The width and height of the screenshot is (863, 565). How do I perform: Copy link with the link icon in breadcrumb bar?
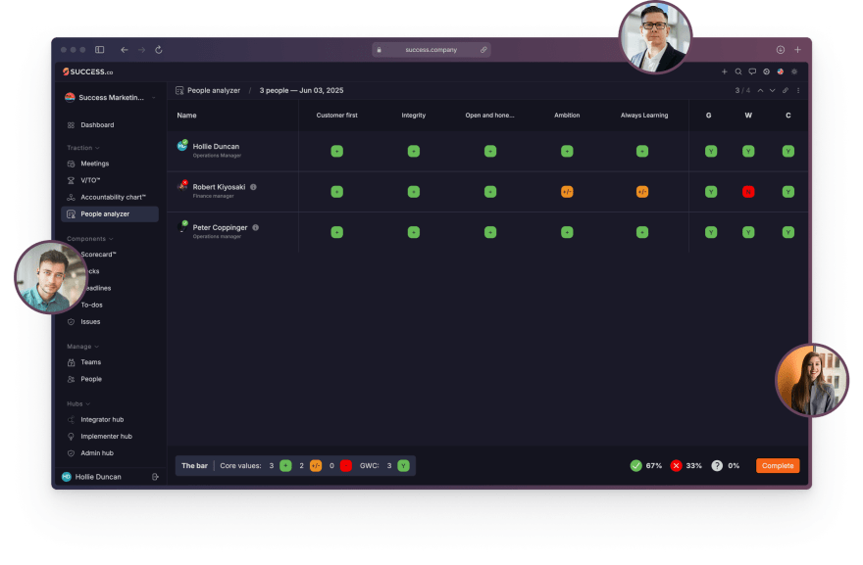(x=786, y=91)
